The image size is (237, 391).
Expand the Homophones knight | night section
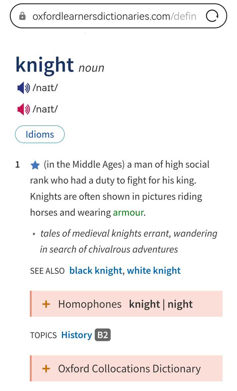click(125, 304)
